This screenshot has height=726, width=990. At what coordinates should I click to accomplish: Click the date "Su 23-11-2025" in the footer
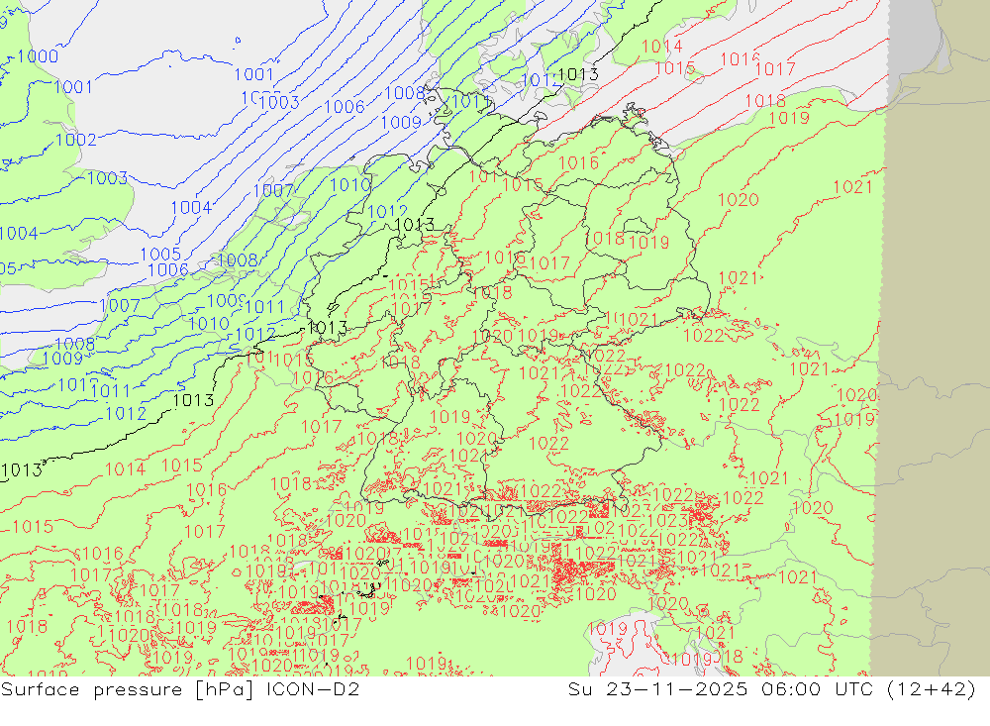pyautogui.click(x=657, y=688)
